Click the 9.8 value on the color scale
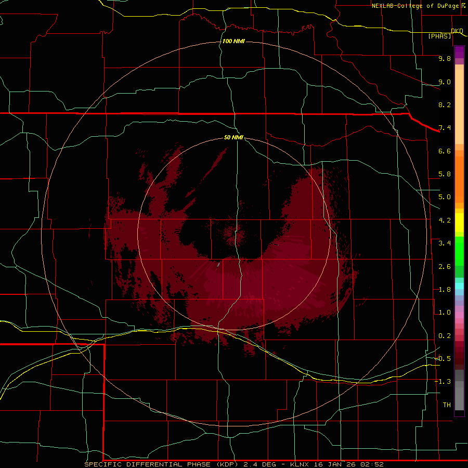Viewport: 468px width, 468px height. point(445,58)
